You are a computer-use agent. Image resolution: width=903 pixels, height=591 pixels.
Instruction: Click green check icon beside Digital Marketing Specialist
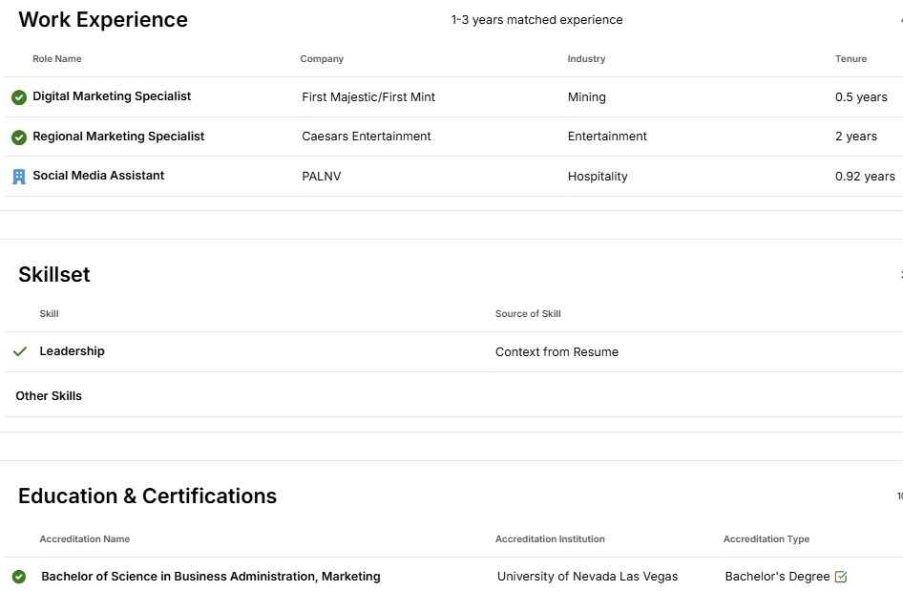point(19,97)
